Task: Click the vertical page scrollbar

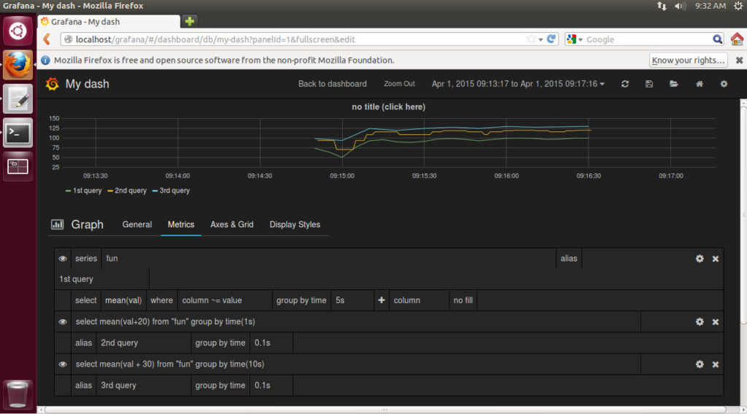Action: coord(743,216)
